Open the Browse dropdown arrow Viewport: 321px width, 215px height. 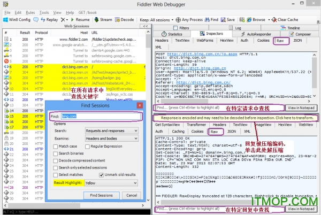coord(269,20)
